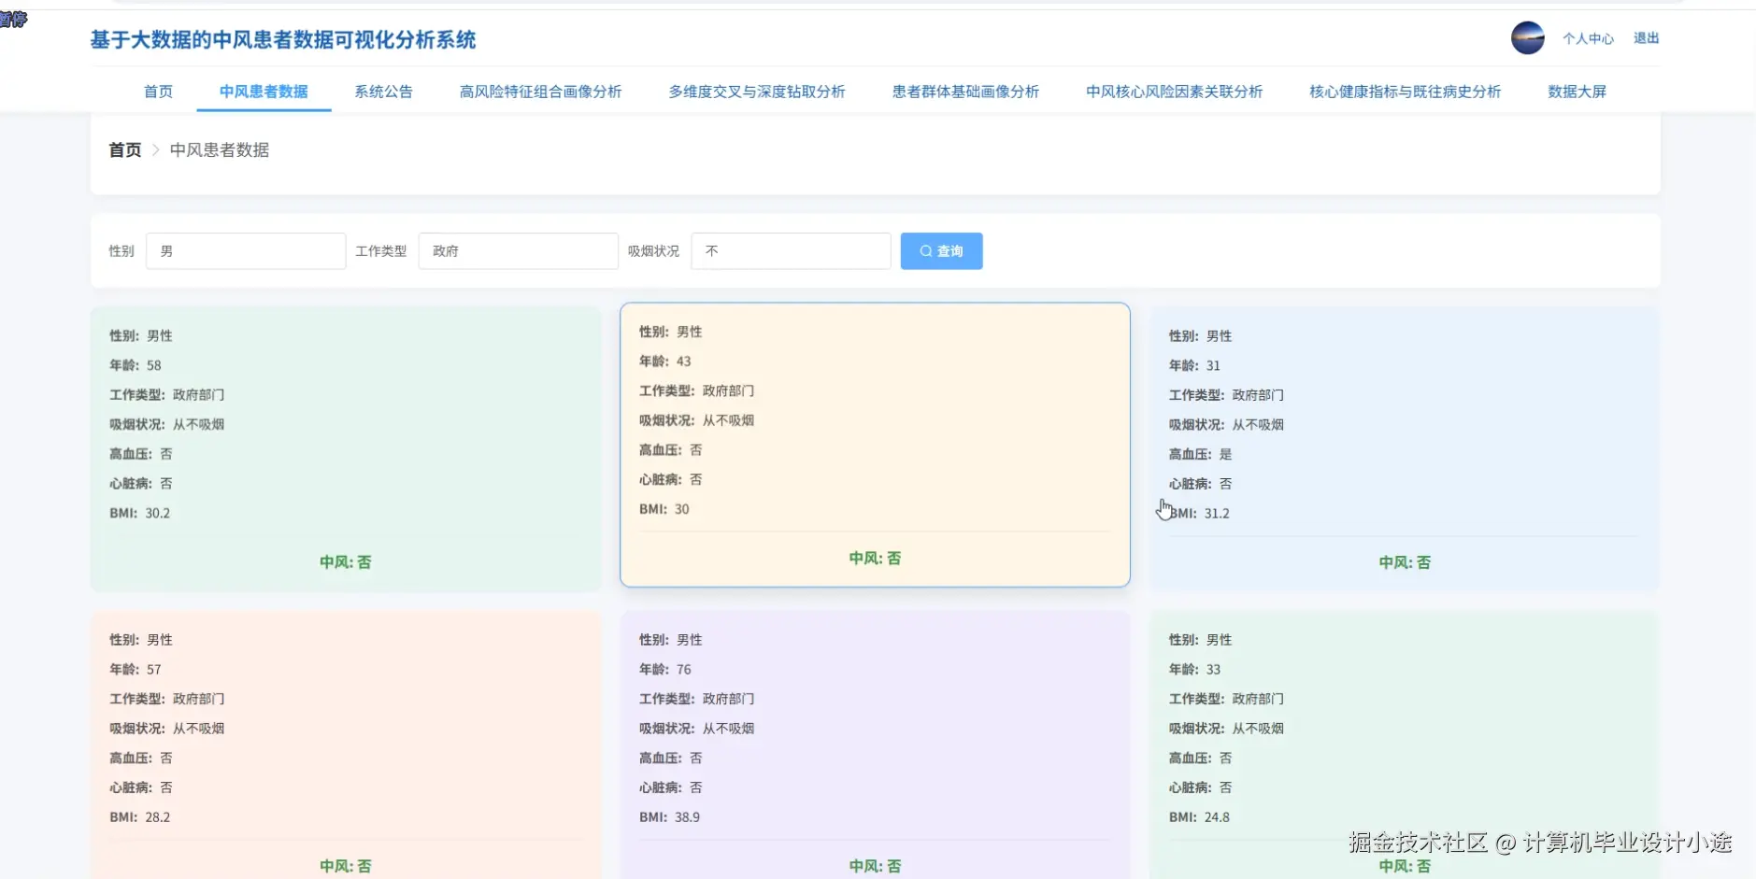Open the 中风核心风险因素关联分析 tab
Viewport: 1756px width, 879px height.
coord(1173,91)
